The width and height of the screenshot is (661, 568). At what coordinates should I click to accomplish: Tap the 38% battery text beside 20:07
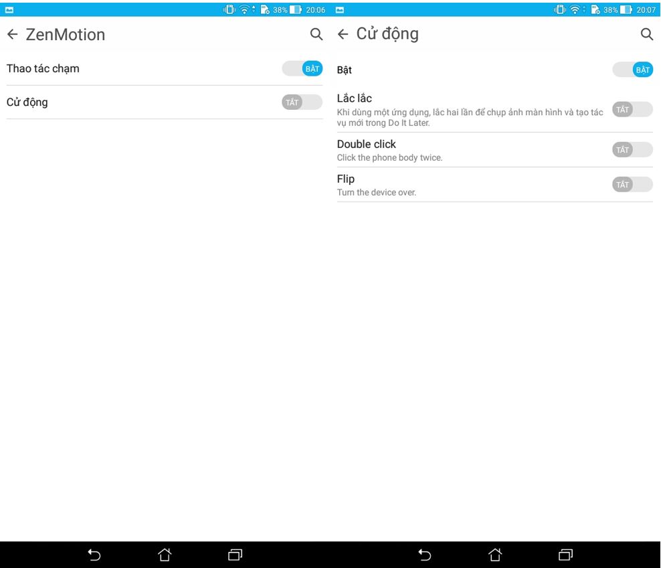(610, 9)
